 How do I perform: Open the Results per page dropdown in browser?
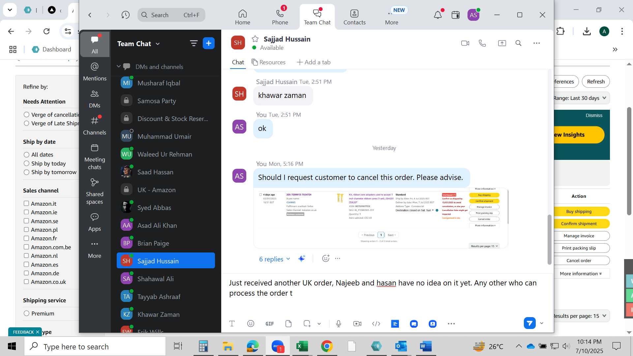point(581,316)
